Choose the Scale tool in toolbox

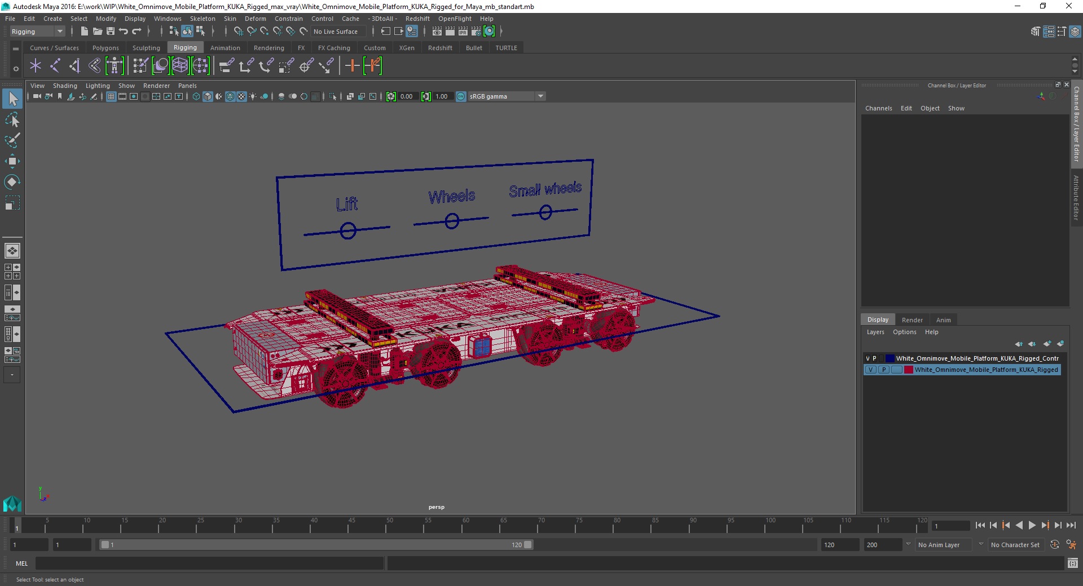coord(12,203)
